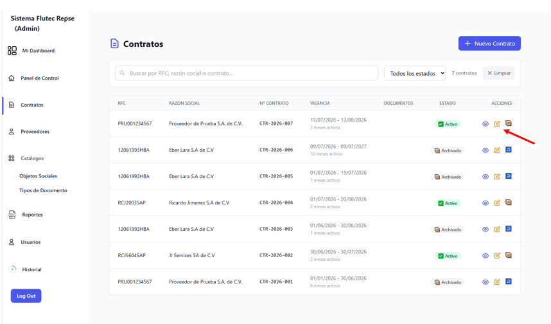Restore archived contract CTR-2026-001 with the blue icon

click(509, 282)
